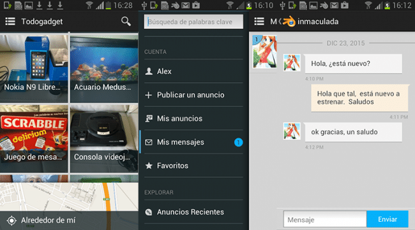Select the DIC 23, 2015 date header
415x230 pixels.
click(345, 43)
